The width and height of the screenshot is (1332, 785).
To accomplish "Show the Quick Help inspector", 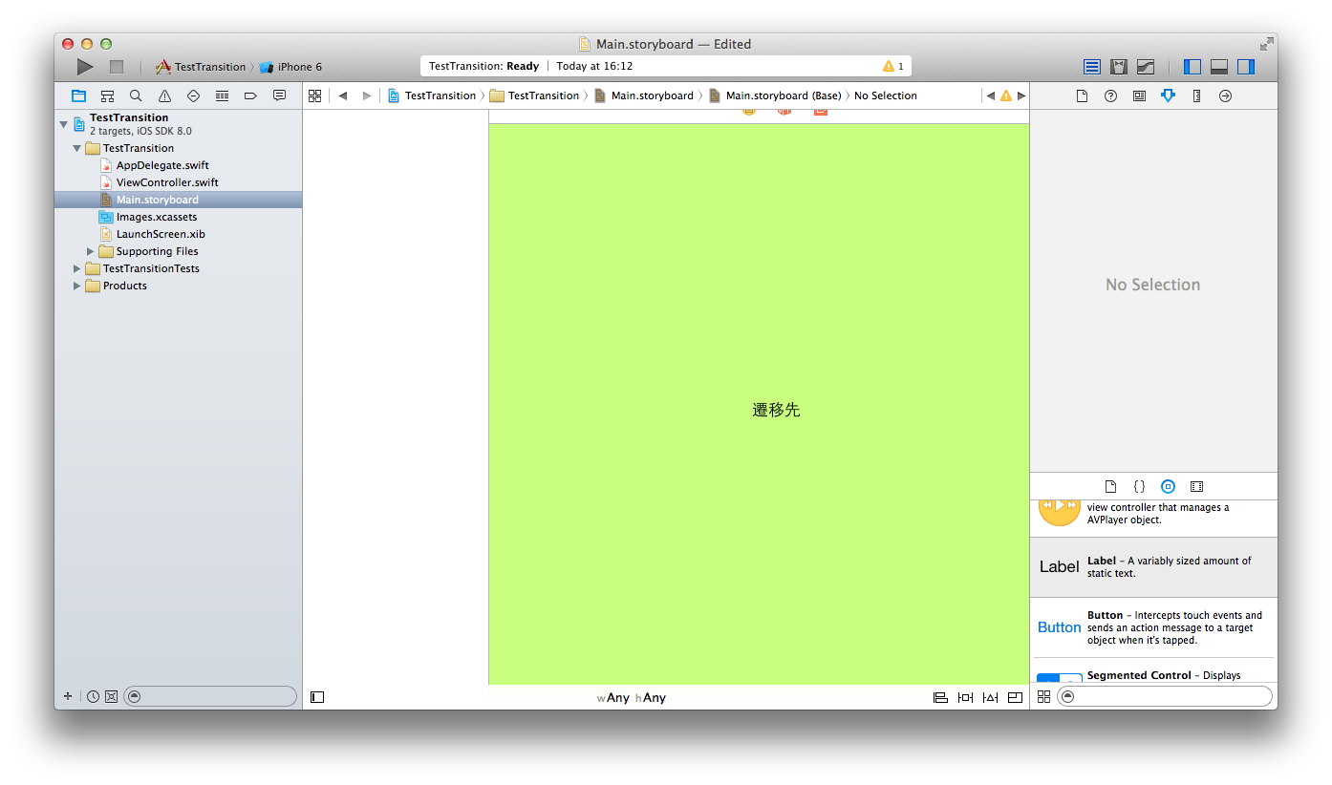I will (x=1110, y=95).
